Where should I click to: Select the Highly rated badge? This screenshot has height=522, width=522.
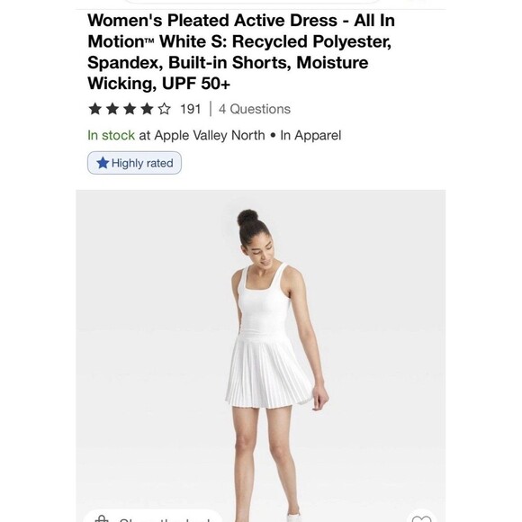click(134, 163)
